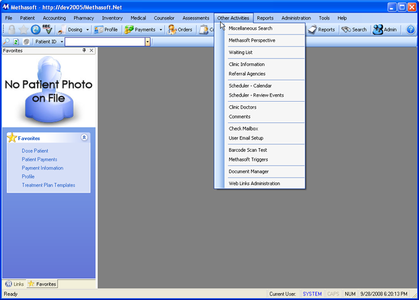Expand the patient search combo box arrow
The height and width of the screenshot is (300, 419).
147,41
